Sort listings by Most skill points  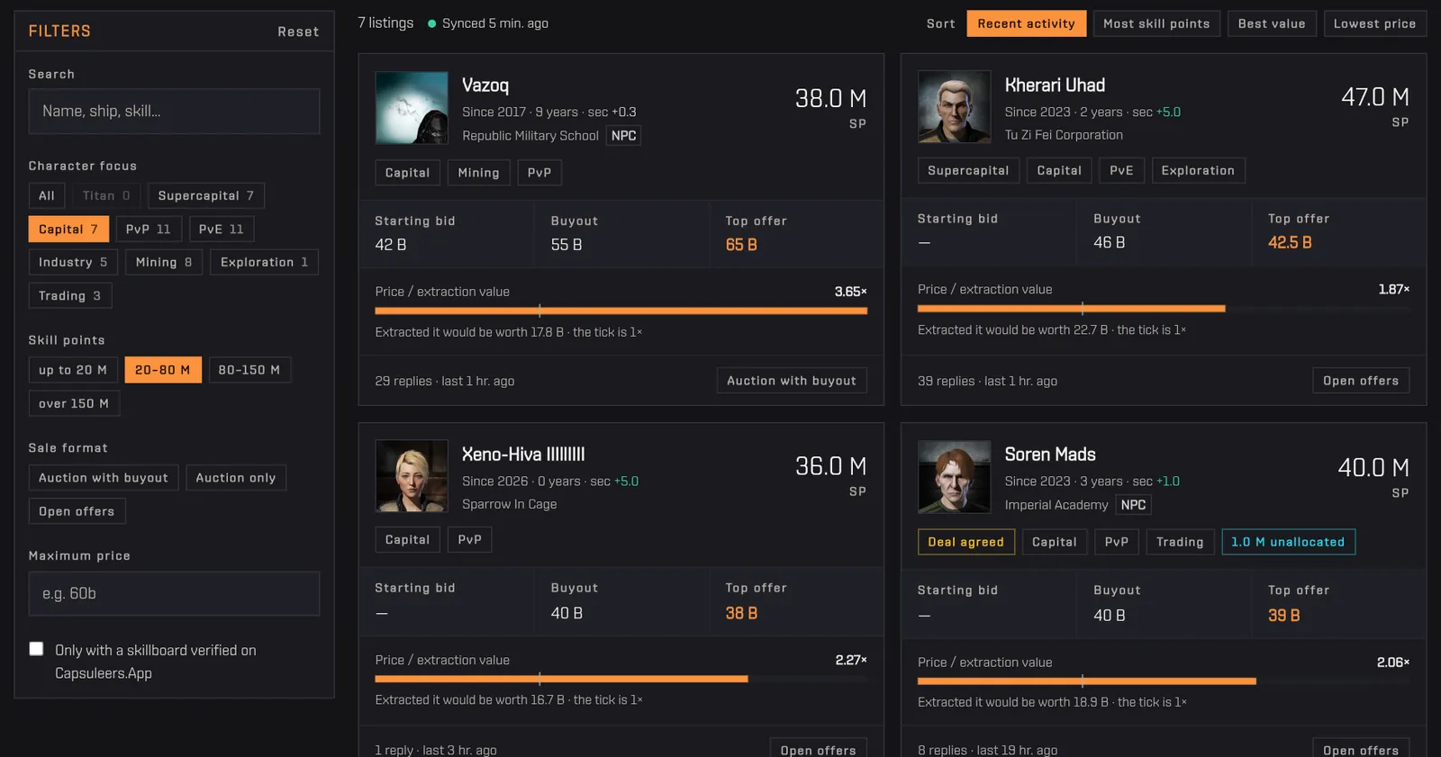pos(1157,23)
